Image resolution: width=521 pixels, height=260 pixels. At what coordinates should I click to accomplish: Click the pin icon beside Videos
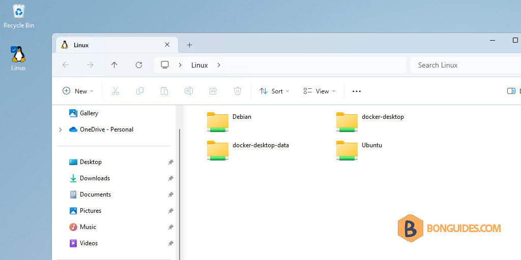point(170,243)
